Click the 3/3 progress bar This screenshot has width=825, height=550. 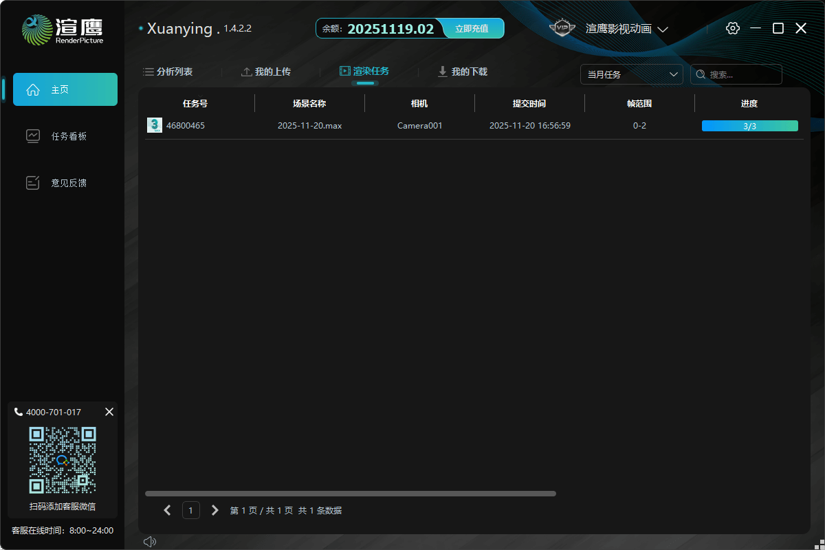[x=749, y=126]
